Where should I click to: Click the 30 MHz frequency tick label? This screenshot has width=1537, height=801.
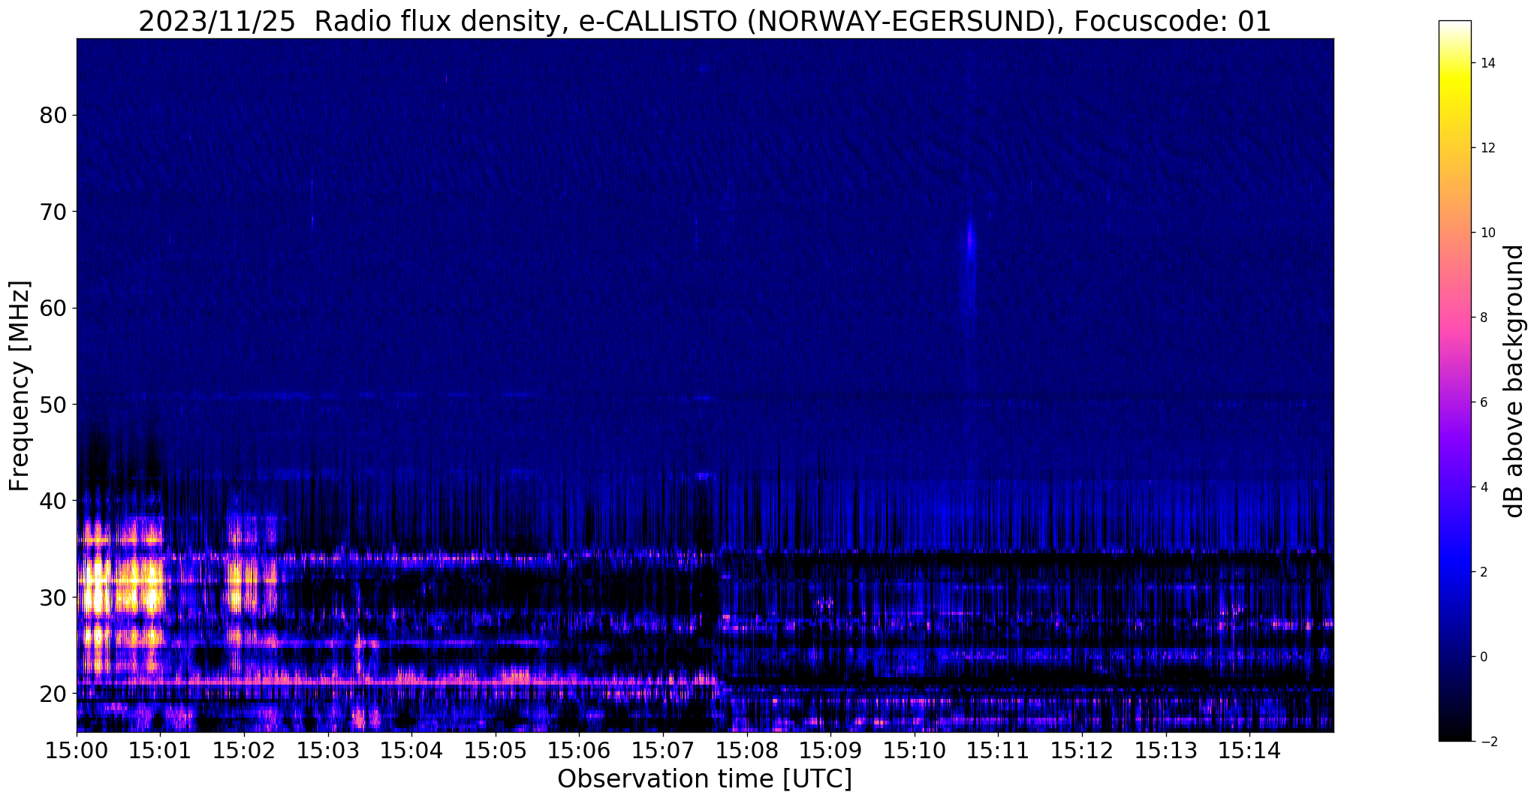click(53, 598)
